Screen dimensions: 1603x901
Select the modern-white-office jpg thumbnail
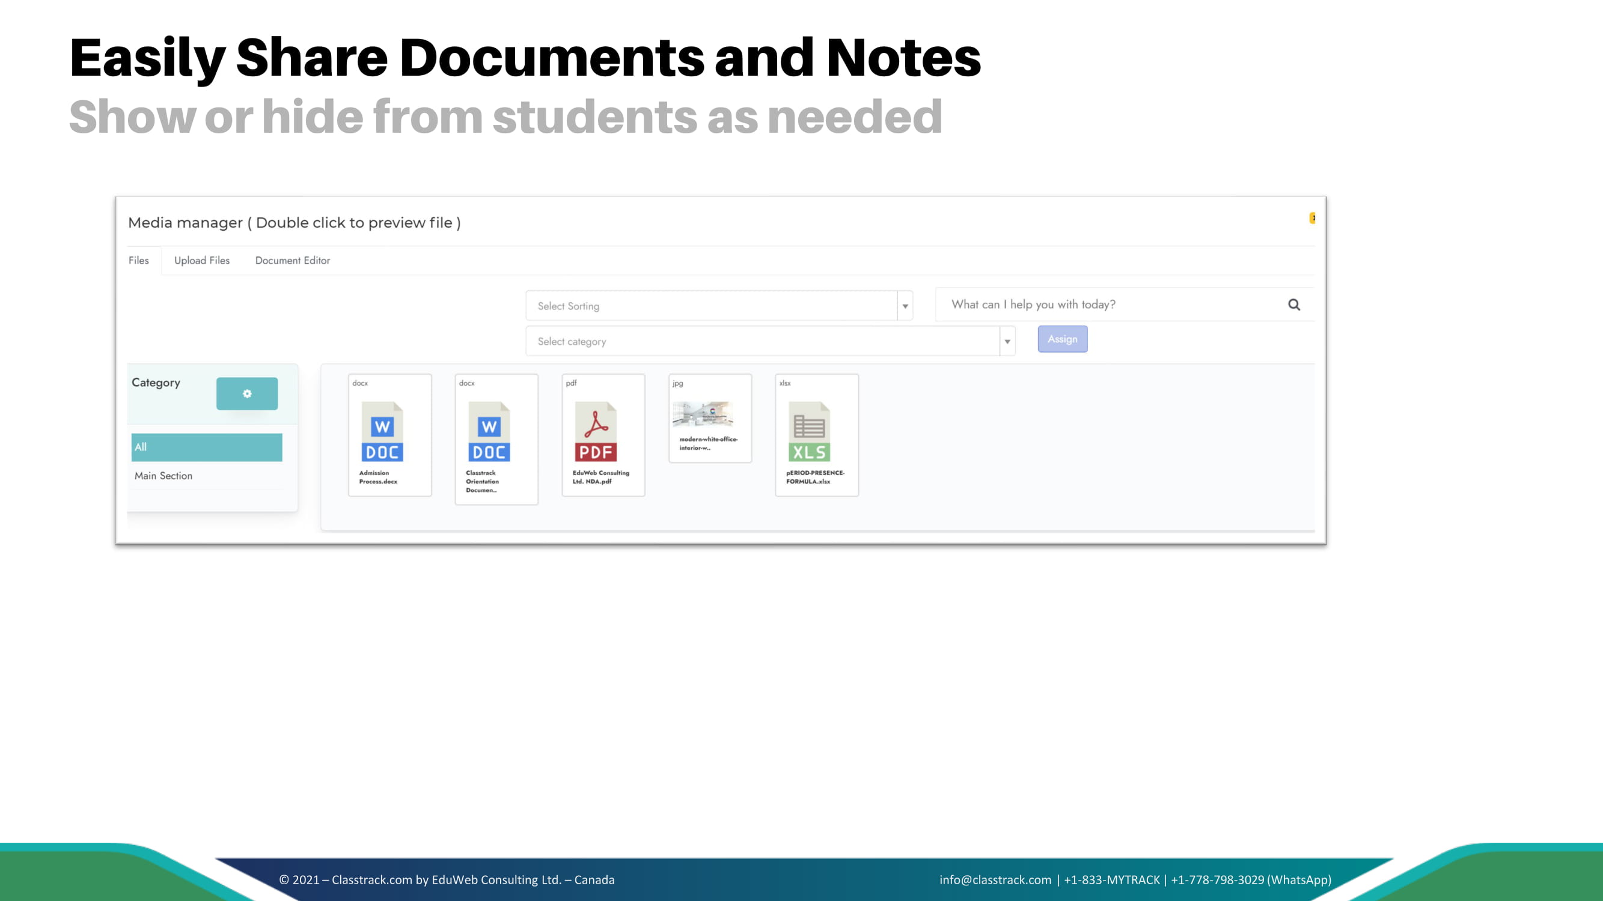point(703,413)
